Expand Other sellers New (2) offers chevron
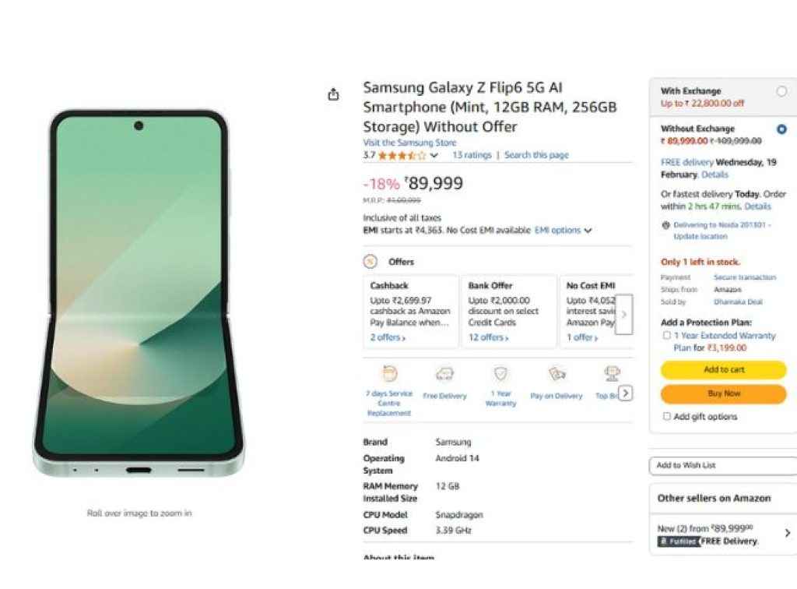The width and height of the screenshot is (797, 589). click(x=787, y=534)
